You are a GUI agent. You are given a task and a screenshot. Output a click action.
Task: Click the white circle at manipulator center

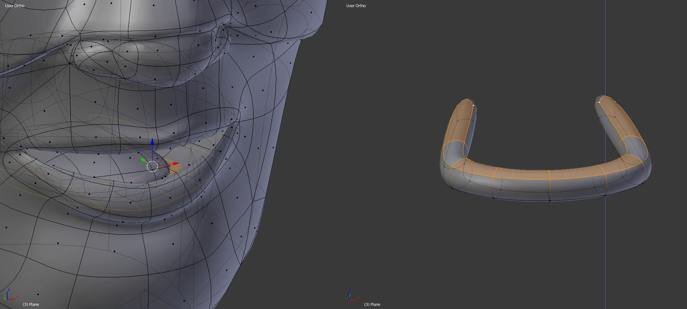152,166
